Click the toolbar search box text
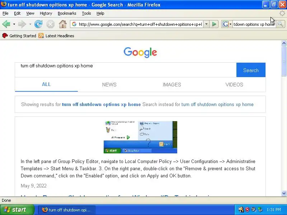287x215 pixels. tap(254, 24)
